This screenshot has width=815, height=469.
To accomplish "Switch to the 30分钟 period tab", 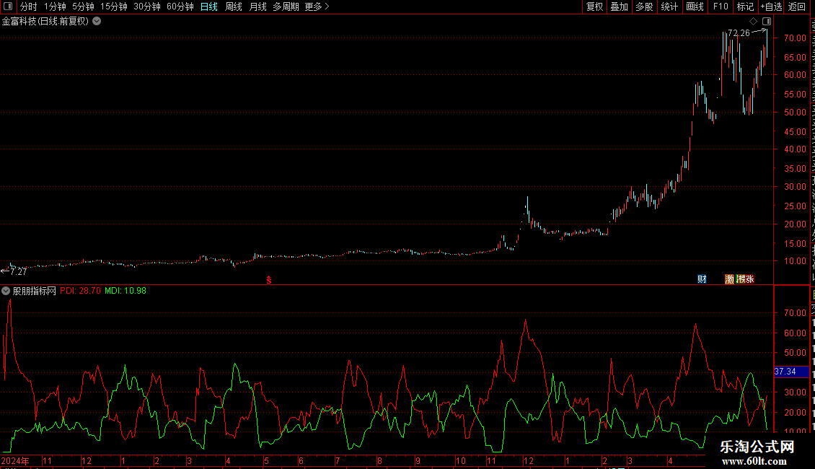I will [147, 6].
